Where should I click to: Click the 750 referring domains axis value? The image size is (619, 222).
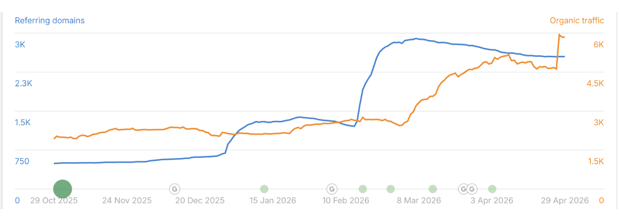22,161
